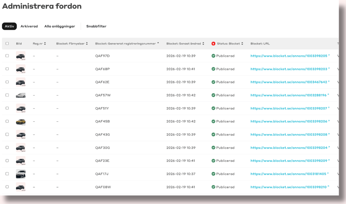The width and height of the screenshot is (346, 204).
Task: Sort by Reg.nr column
Action: point(39,44)
